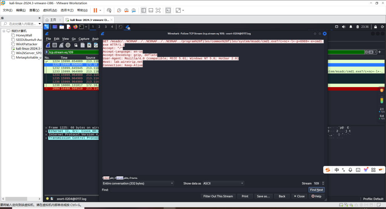Switch to Kali workspace 2
386x209 pixels.
pyautogui.click(x=99, y=27)
